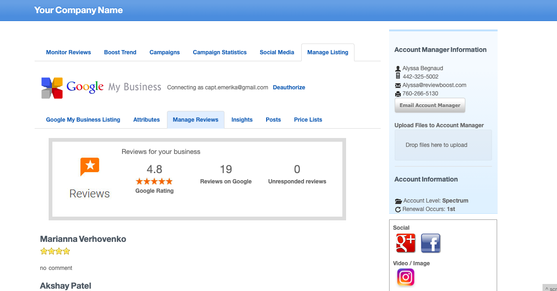Click the Social section label
Viewport: 557px width, 291px height.
pos(401,228)
